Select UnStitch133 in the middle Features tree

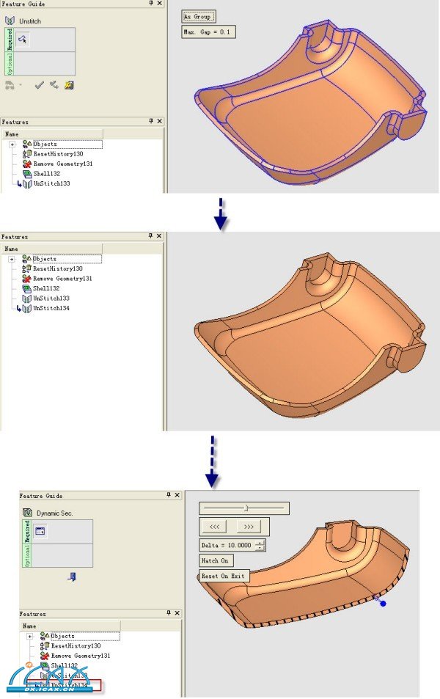pos(51,298)
